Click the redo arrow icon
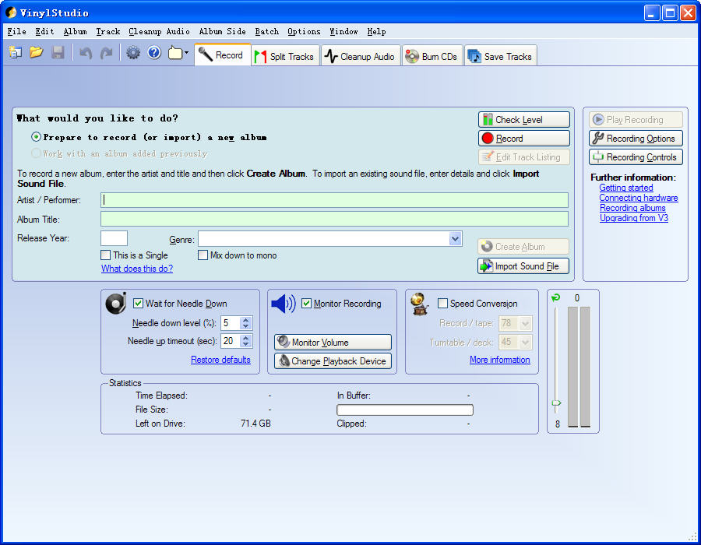Screen dimensions: 701x545 click(107, 53)
